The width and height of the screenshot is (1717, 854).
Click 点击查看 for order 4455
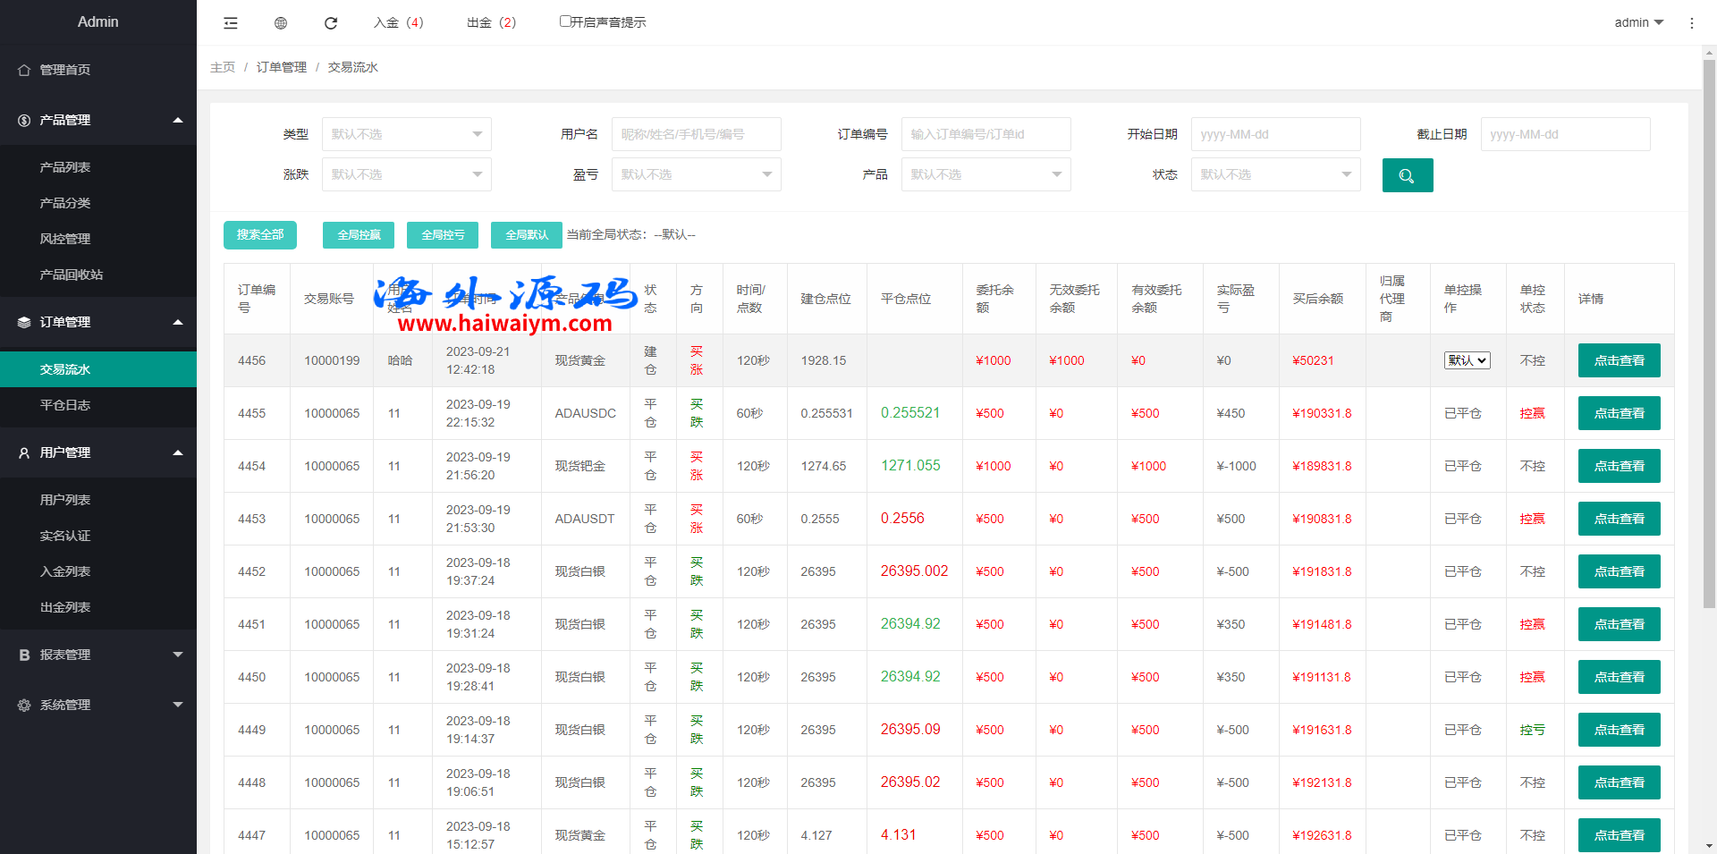pos(1619,413)
